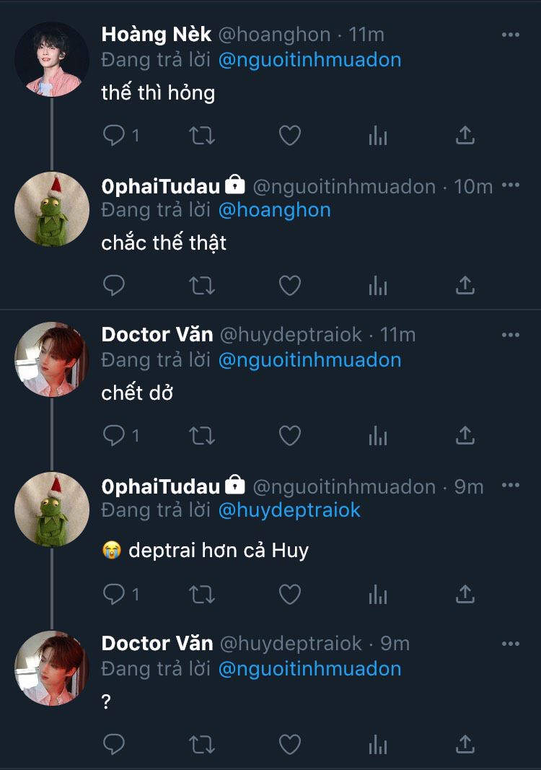Screen dimensions: 541x770
Task: Retweet Doctor Văn's "chết dở" tweet
Action: coord(202,435)
